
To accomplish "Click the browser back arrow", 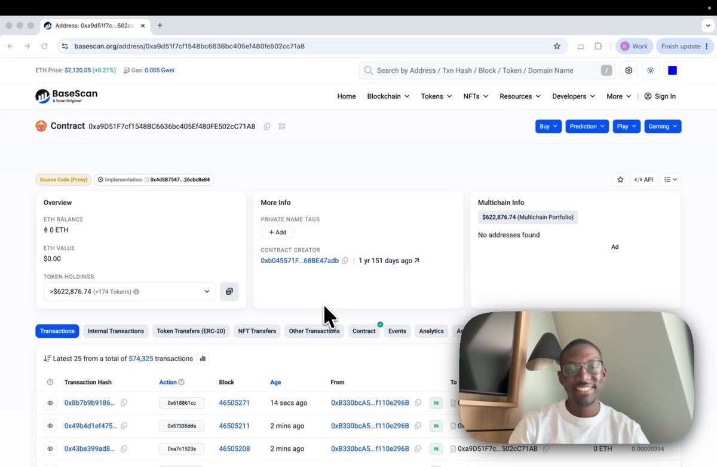I will click(x=11, y=46).
